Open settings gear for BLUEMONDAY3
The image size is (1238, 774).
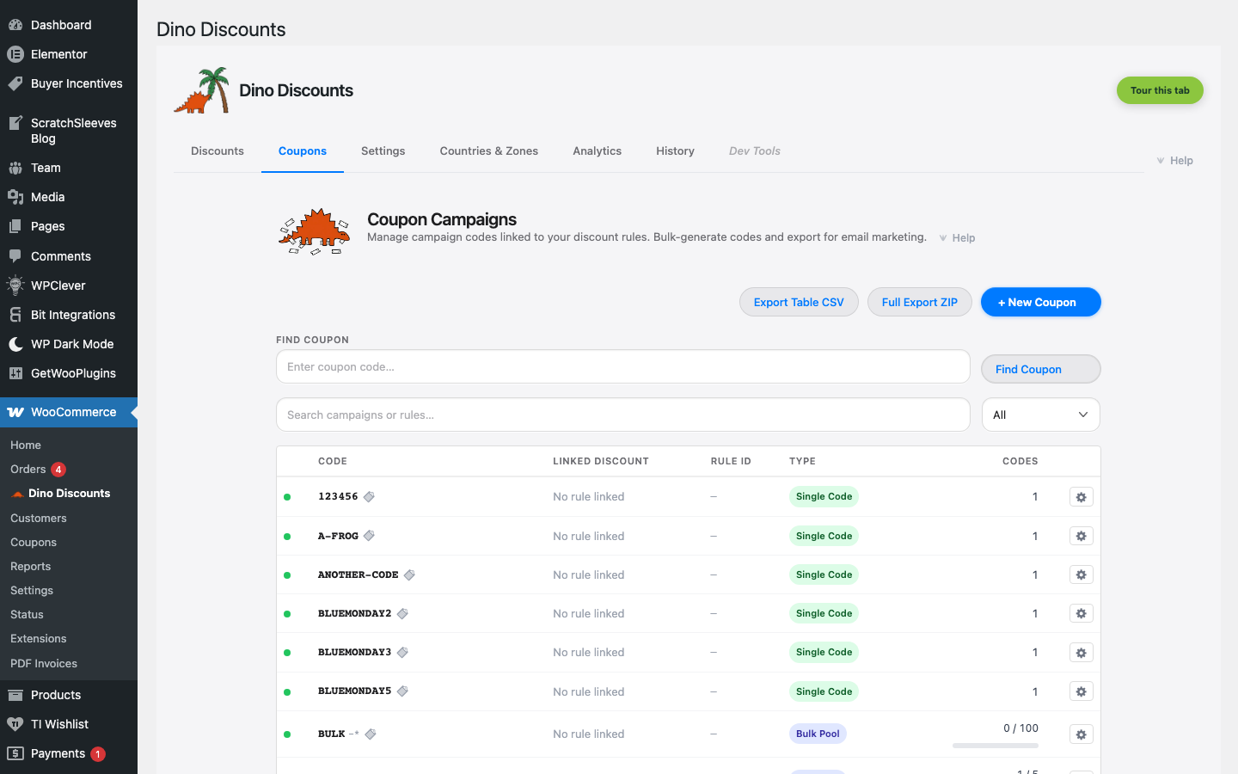[1082, 653]
